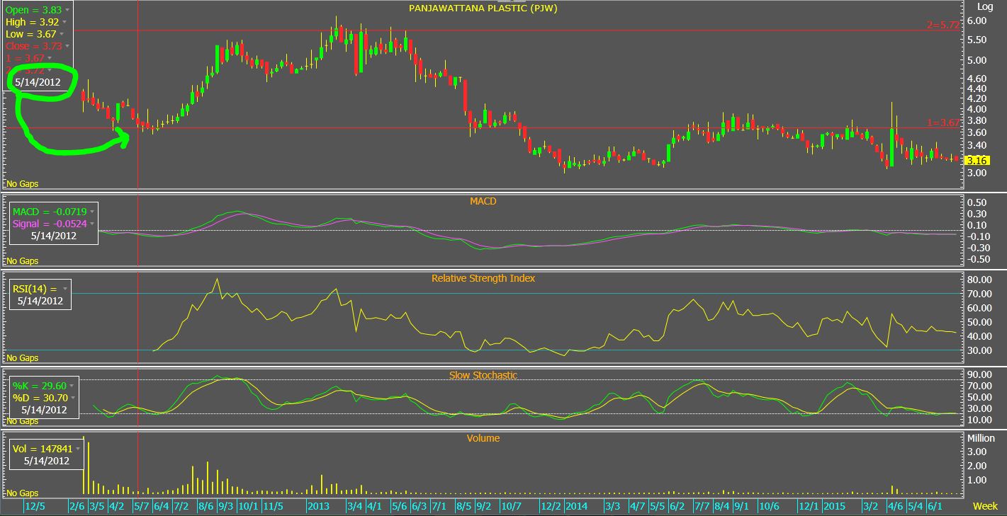Open the dropdown arrow beside High = 3.92

[x=64, y=22]
